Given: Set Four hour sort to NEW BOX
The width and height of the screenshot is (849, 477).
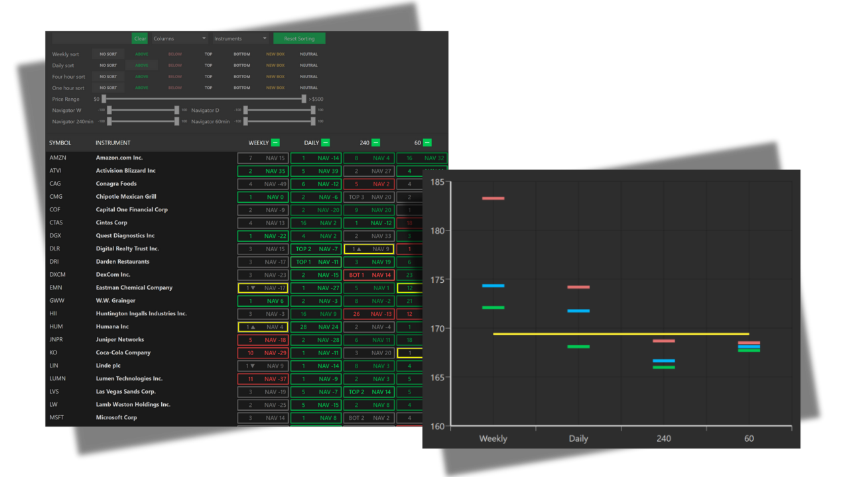Looking at the screenshot, I should 275,77.
